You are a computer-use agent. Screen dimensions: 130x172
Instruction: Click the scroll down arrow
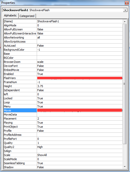(125, 167)
